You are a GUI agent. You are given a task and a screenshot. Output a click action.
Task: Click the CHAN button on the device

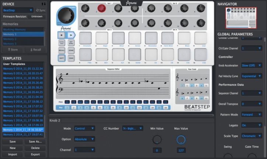(71, 58)
